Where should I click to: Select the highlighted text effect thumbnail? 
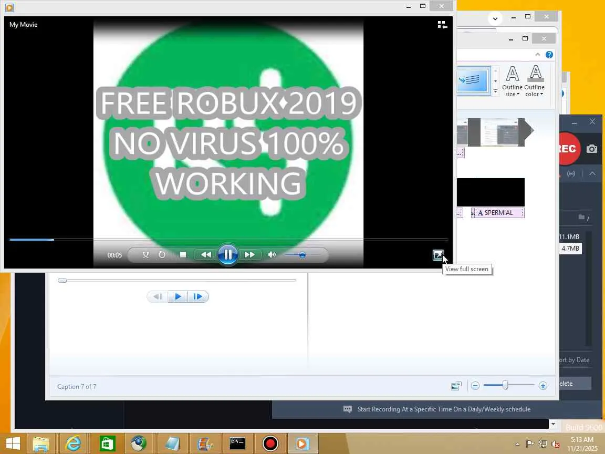(473, 80)
